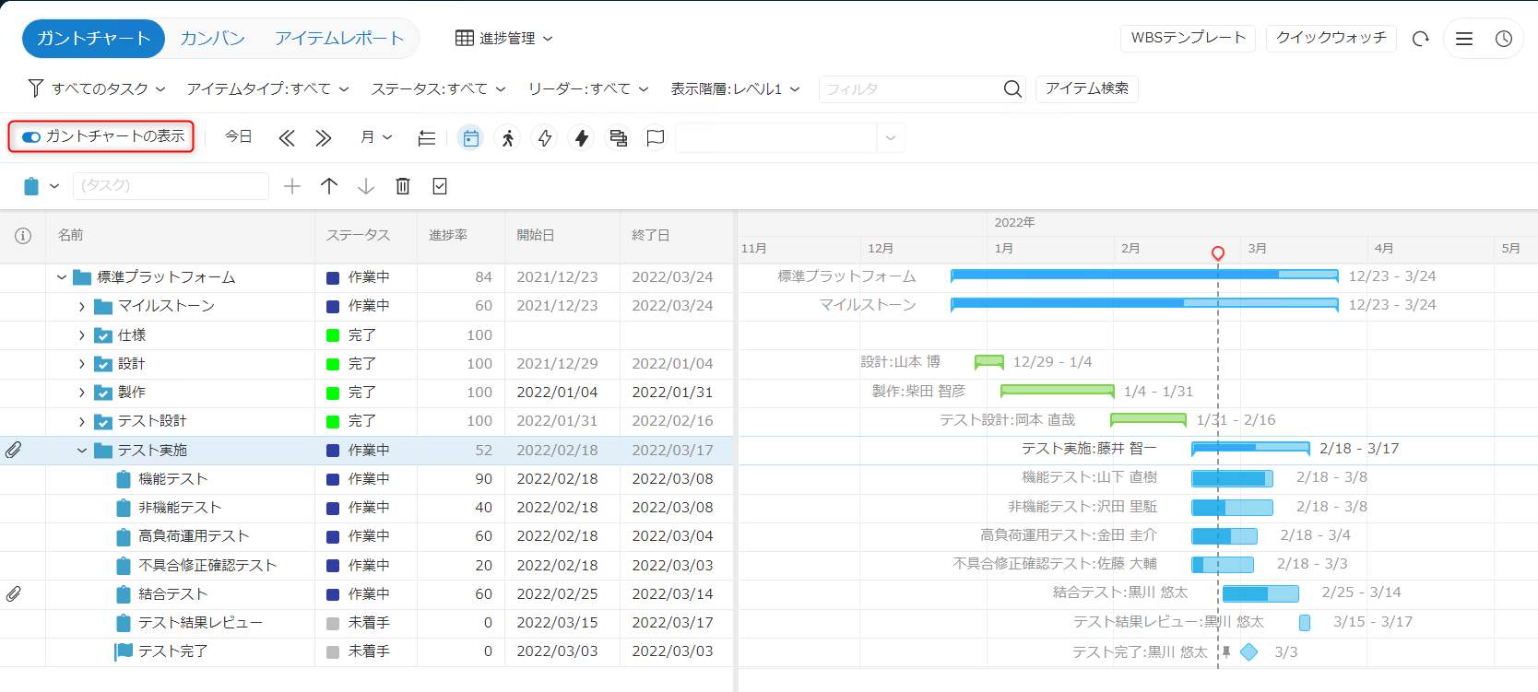Expand the マイルストーン tree row
This screenshot has width=1538, height=692.
point(82,307)
